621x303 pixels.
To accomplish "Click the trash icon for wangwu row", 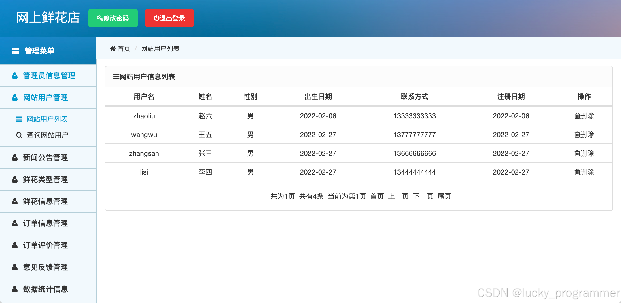I will click(577, 135).
